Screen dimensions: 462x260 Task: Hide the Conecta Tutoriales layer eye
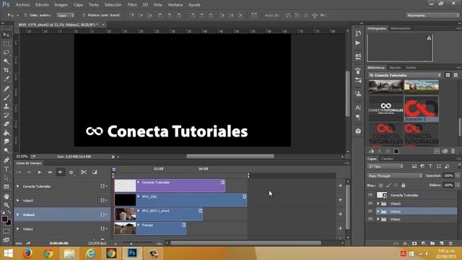tap(370, 195)
